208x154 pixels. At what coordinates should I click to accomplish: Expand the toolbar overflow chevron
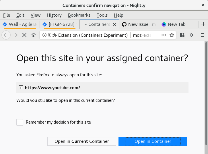pyautogui.click(x=191, y=35)
